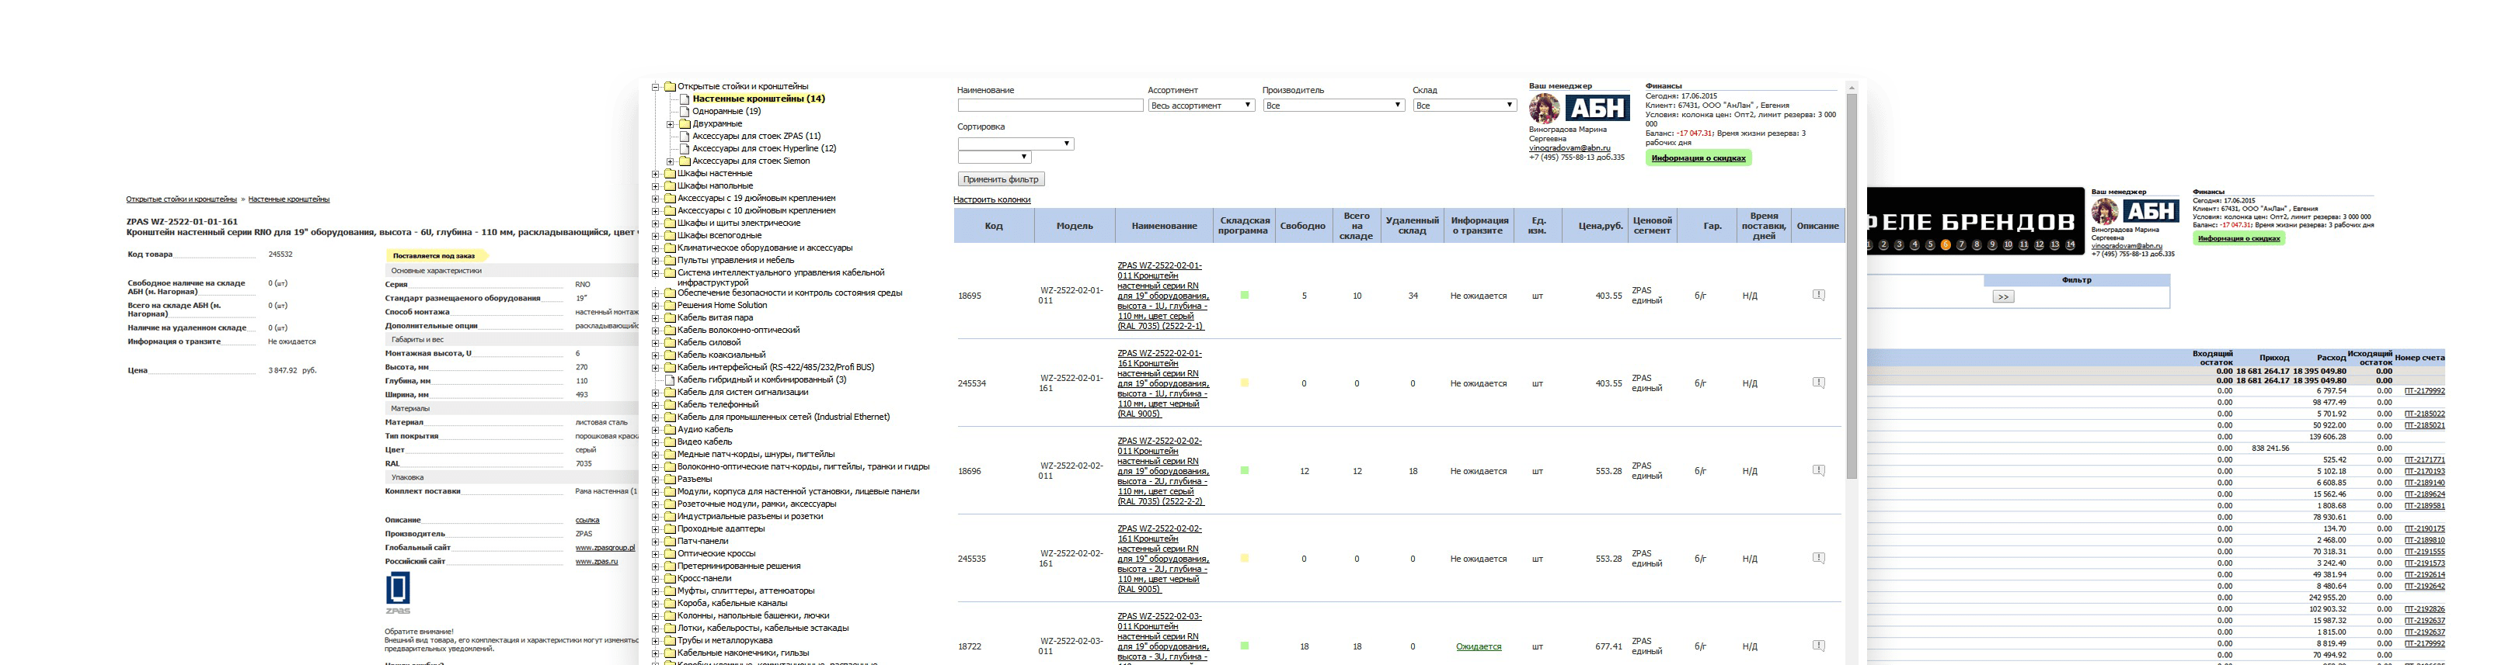Click the folder icon of Патч-панели

coord(669,541)
